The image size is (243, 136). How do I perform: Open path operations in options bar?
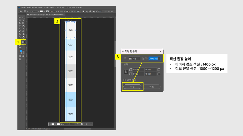pyautogui.click(x=83, y=11)
